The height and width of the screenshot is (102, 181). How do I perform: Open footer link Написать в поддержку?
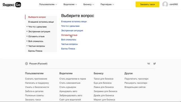pyautogui.click(x=37, y=83)
